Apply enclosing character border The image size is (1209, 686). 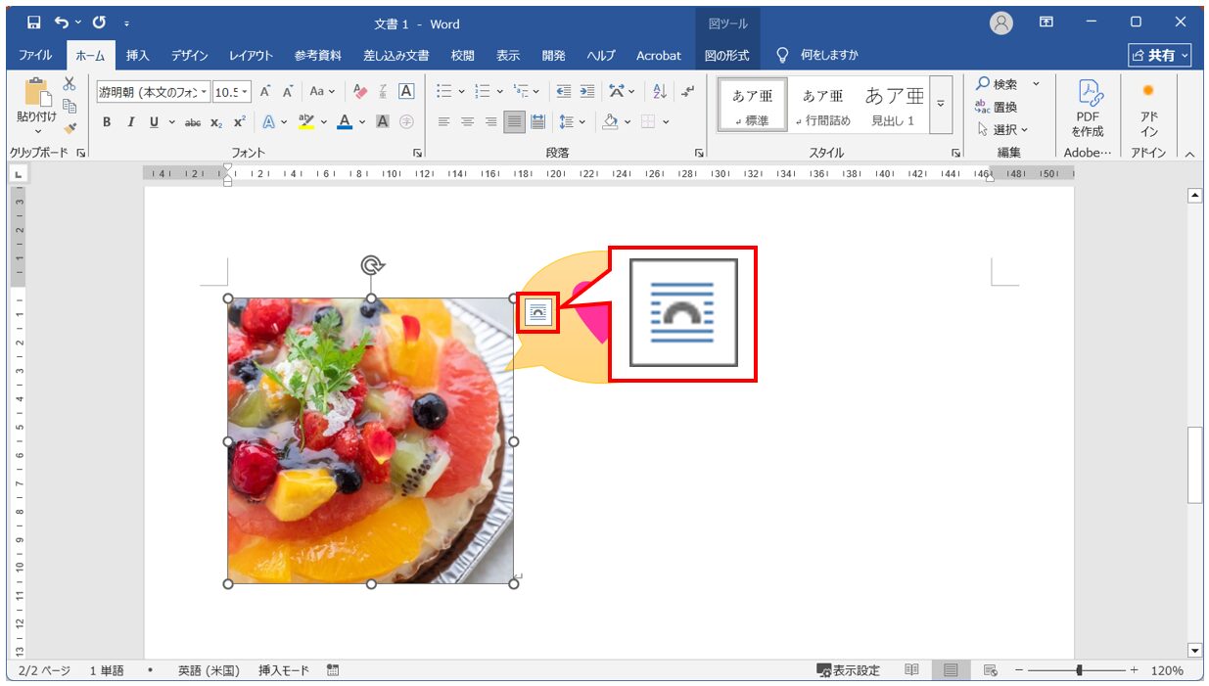(406, 92)
